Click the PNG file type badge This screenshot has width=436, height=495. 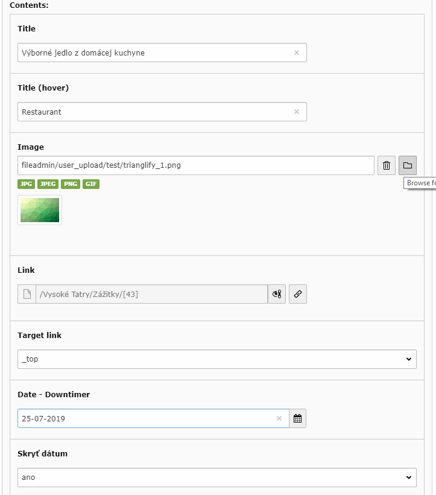click(71, 184)
